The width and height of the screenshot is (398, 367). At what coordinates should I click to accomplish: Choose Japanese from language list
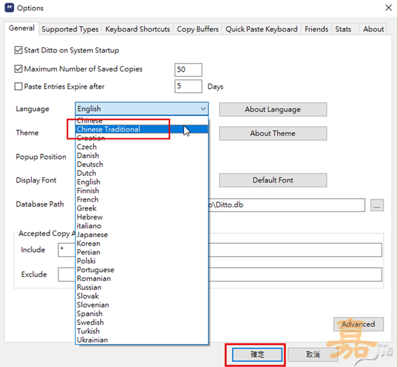(142, 235)
